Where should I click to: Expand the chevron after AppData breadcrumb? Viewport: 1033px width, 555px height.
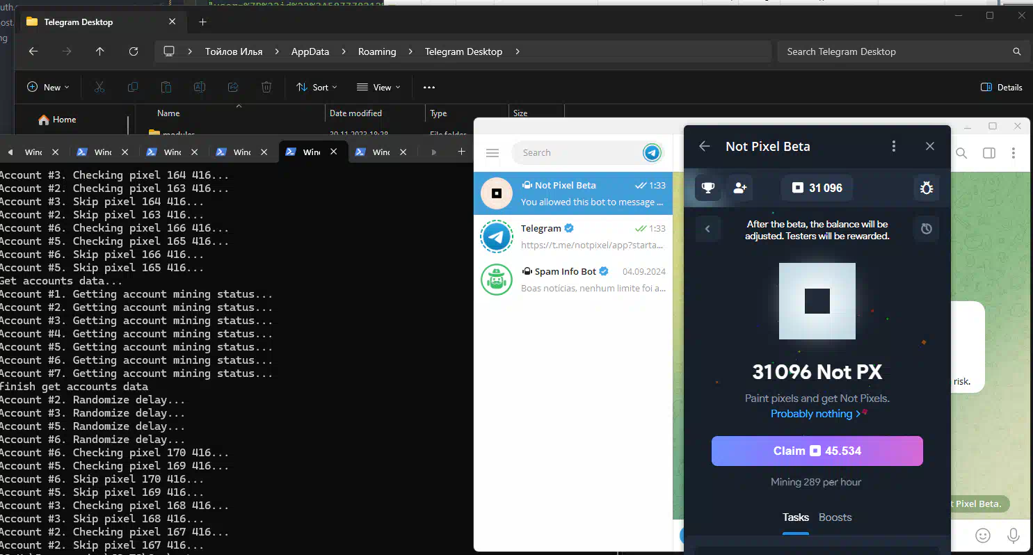click(x=344, y=51)
